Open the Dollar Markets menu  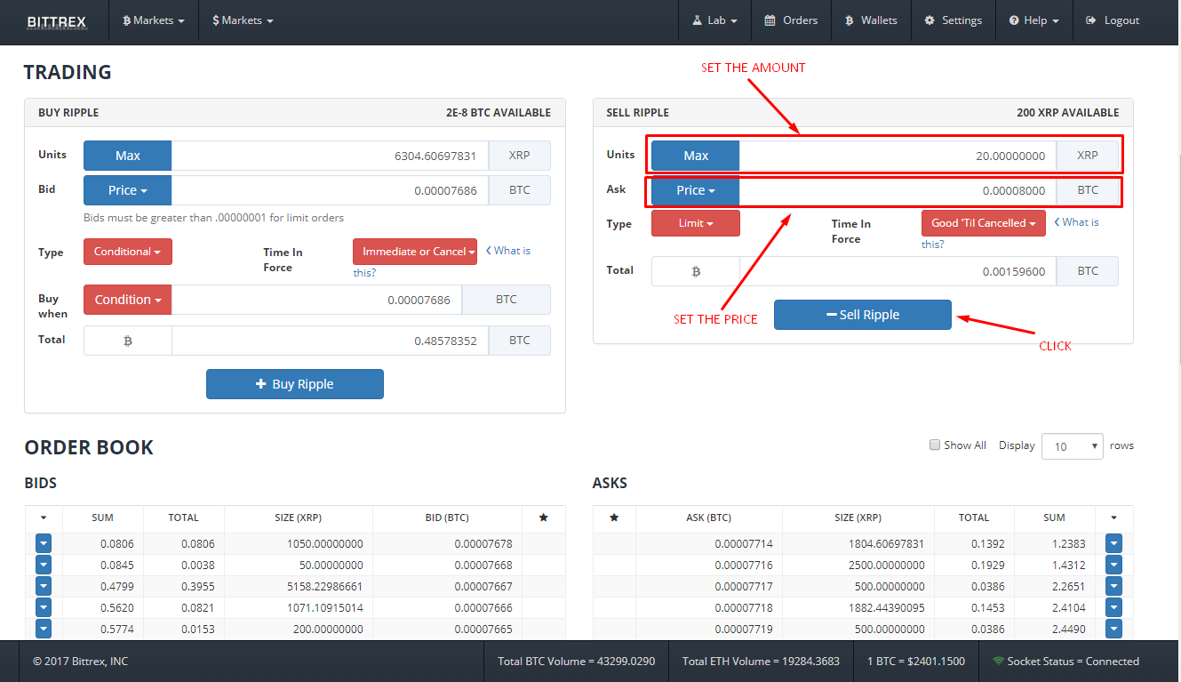[243, 20]
